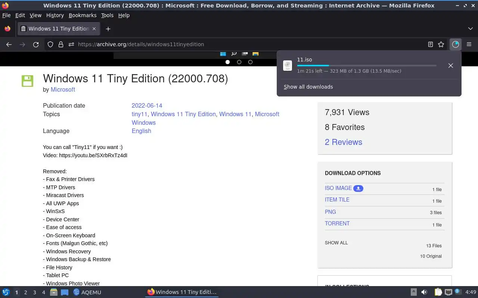This screenshot has width=478, height=298.
Task: Open the update notifier tray icon
Action: [x=458, y=292]
